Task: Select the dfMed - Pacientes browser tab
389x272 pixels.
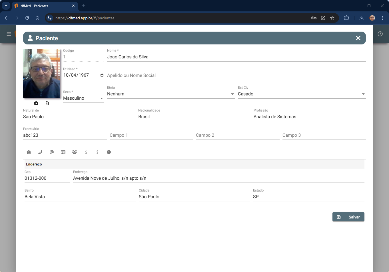Action: pyautogui.click(x=45, y=6)
